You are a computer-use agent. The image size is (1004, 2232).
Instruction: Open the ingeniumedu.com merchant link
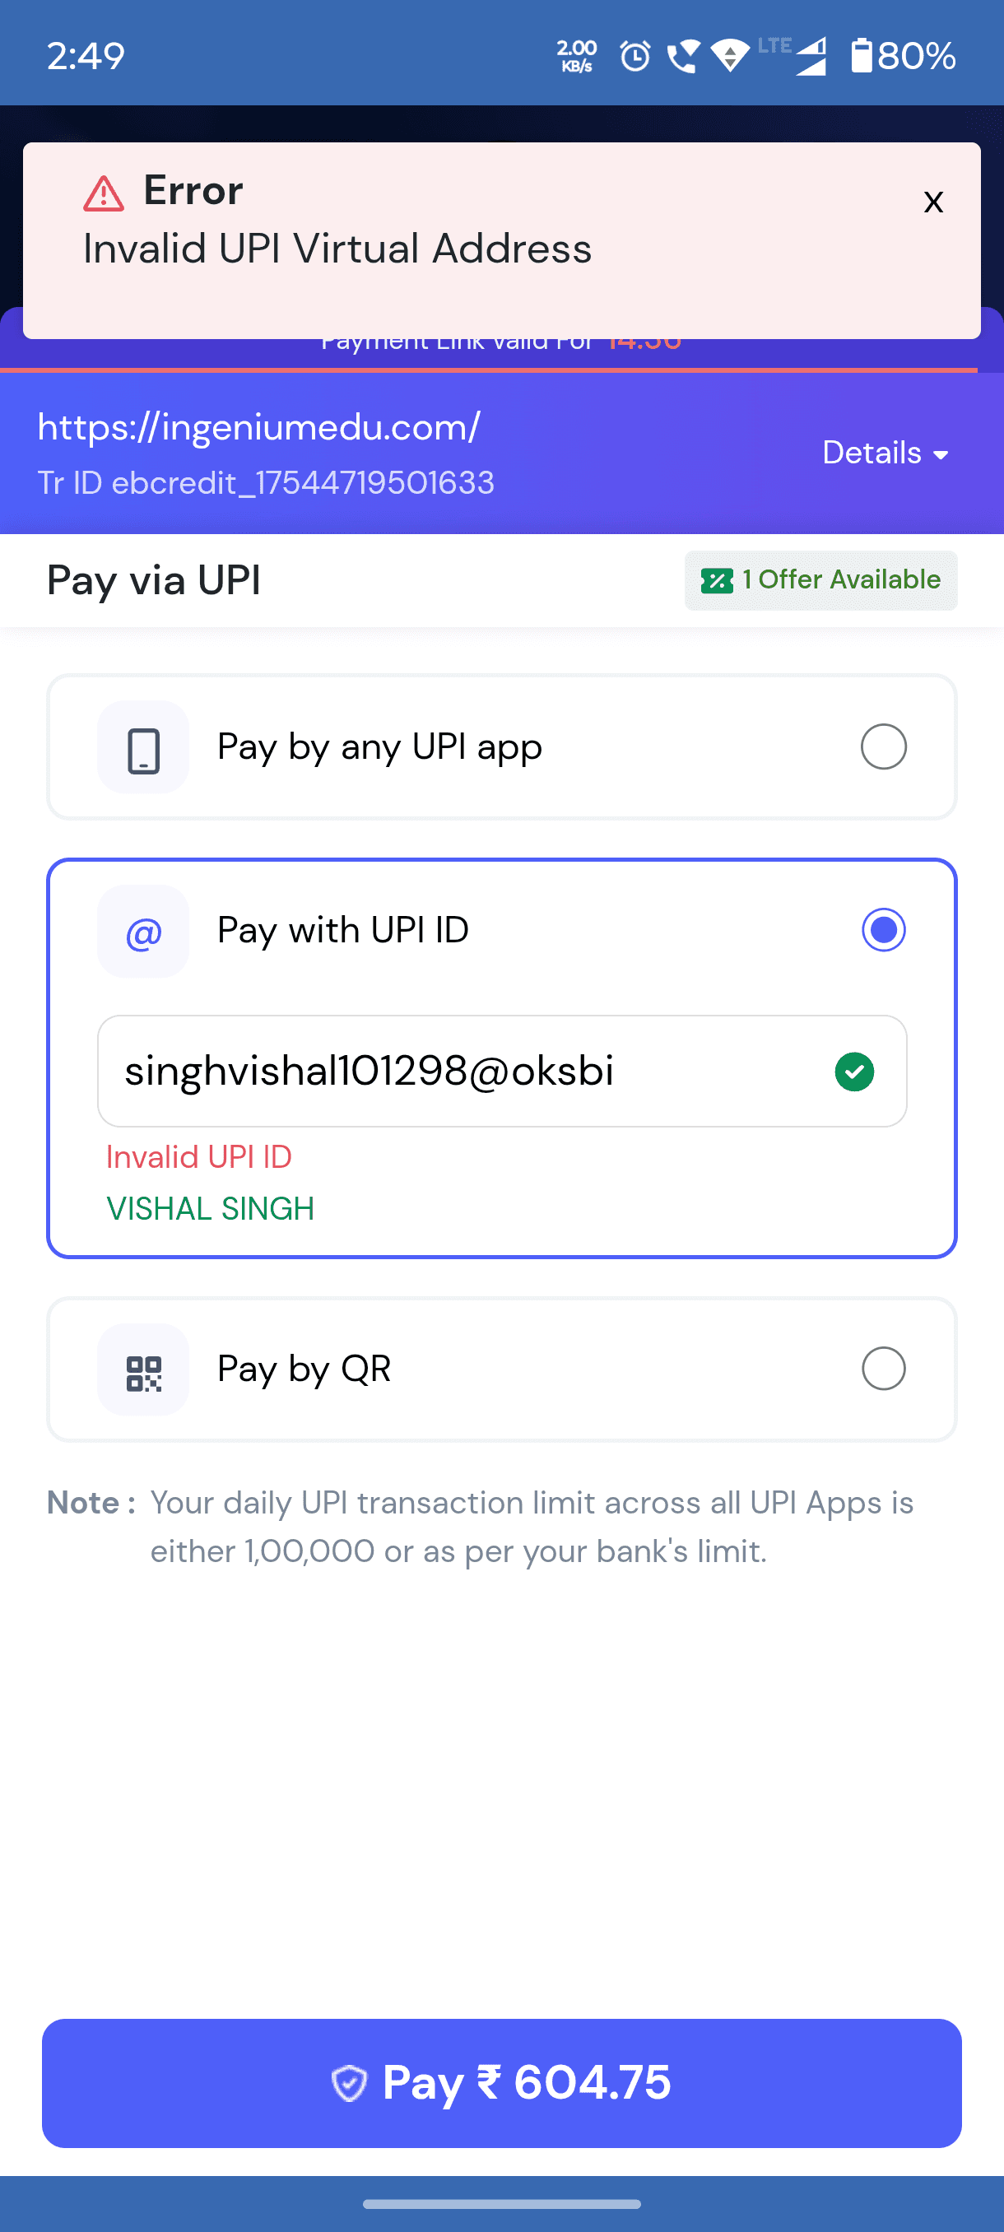[259, 427]
